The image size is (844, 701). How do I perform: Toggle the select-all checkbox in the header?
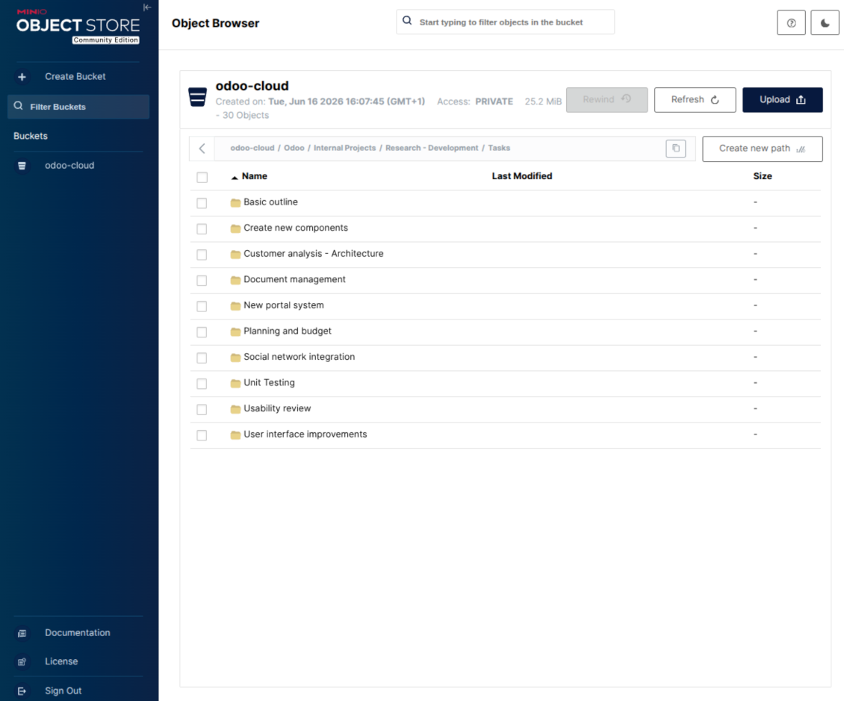click(x=202, y=178)
